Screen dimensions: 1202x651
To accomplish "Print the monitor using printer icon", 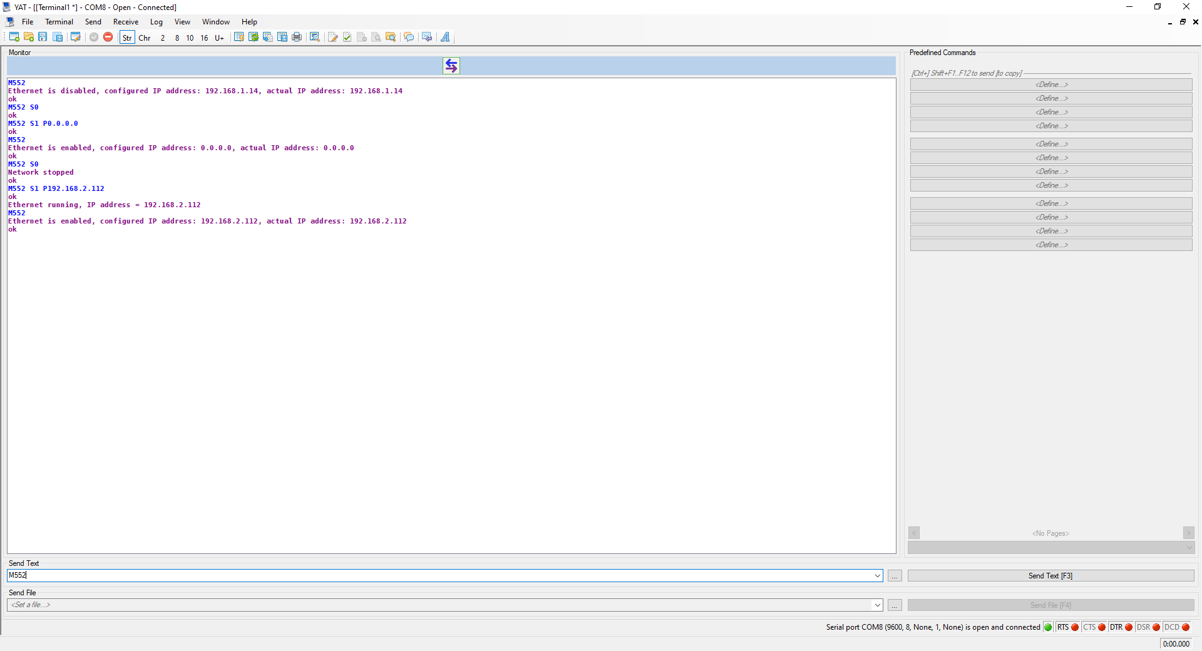I will click(297, 37).
